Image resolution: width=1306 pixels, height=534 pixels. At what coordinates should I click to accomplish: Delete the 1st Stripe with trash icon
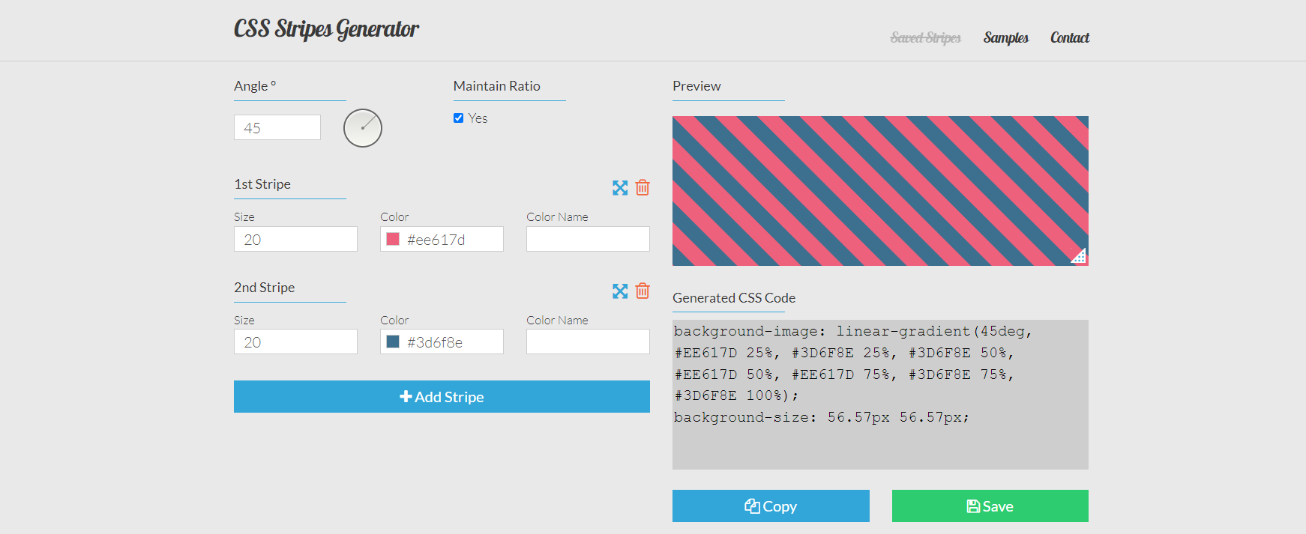(x=643, y=187)
